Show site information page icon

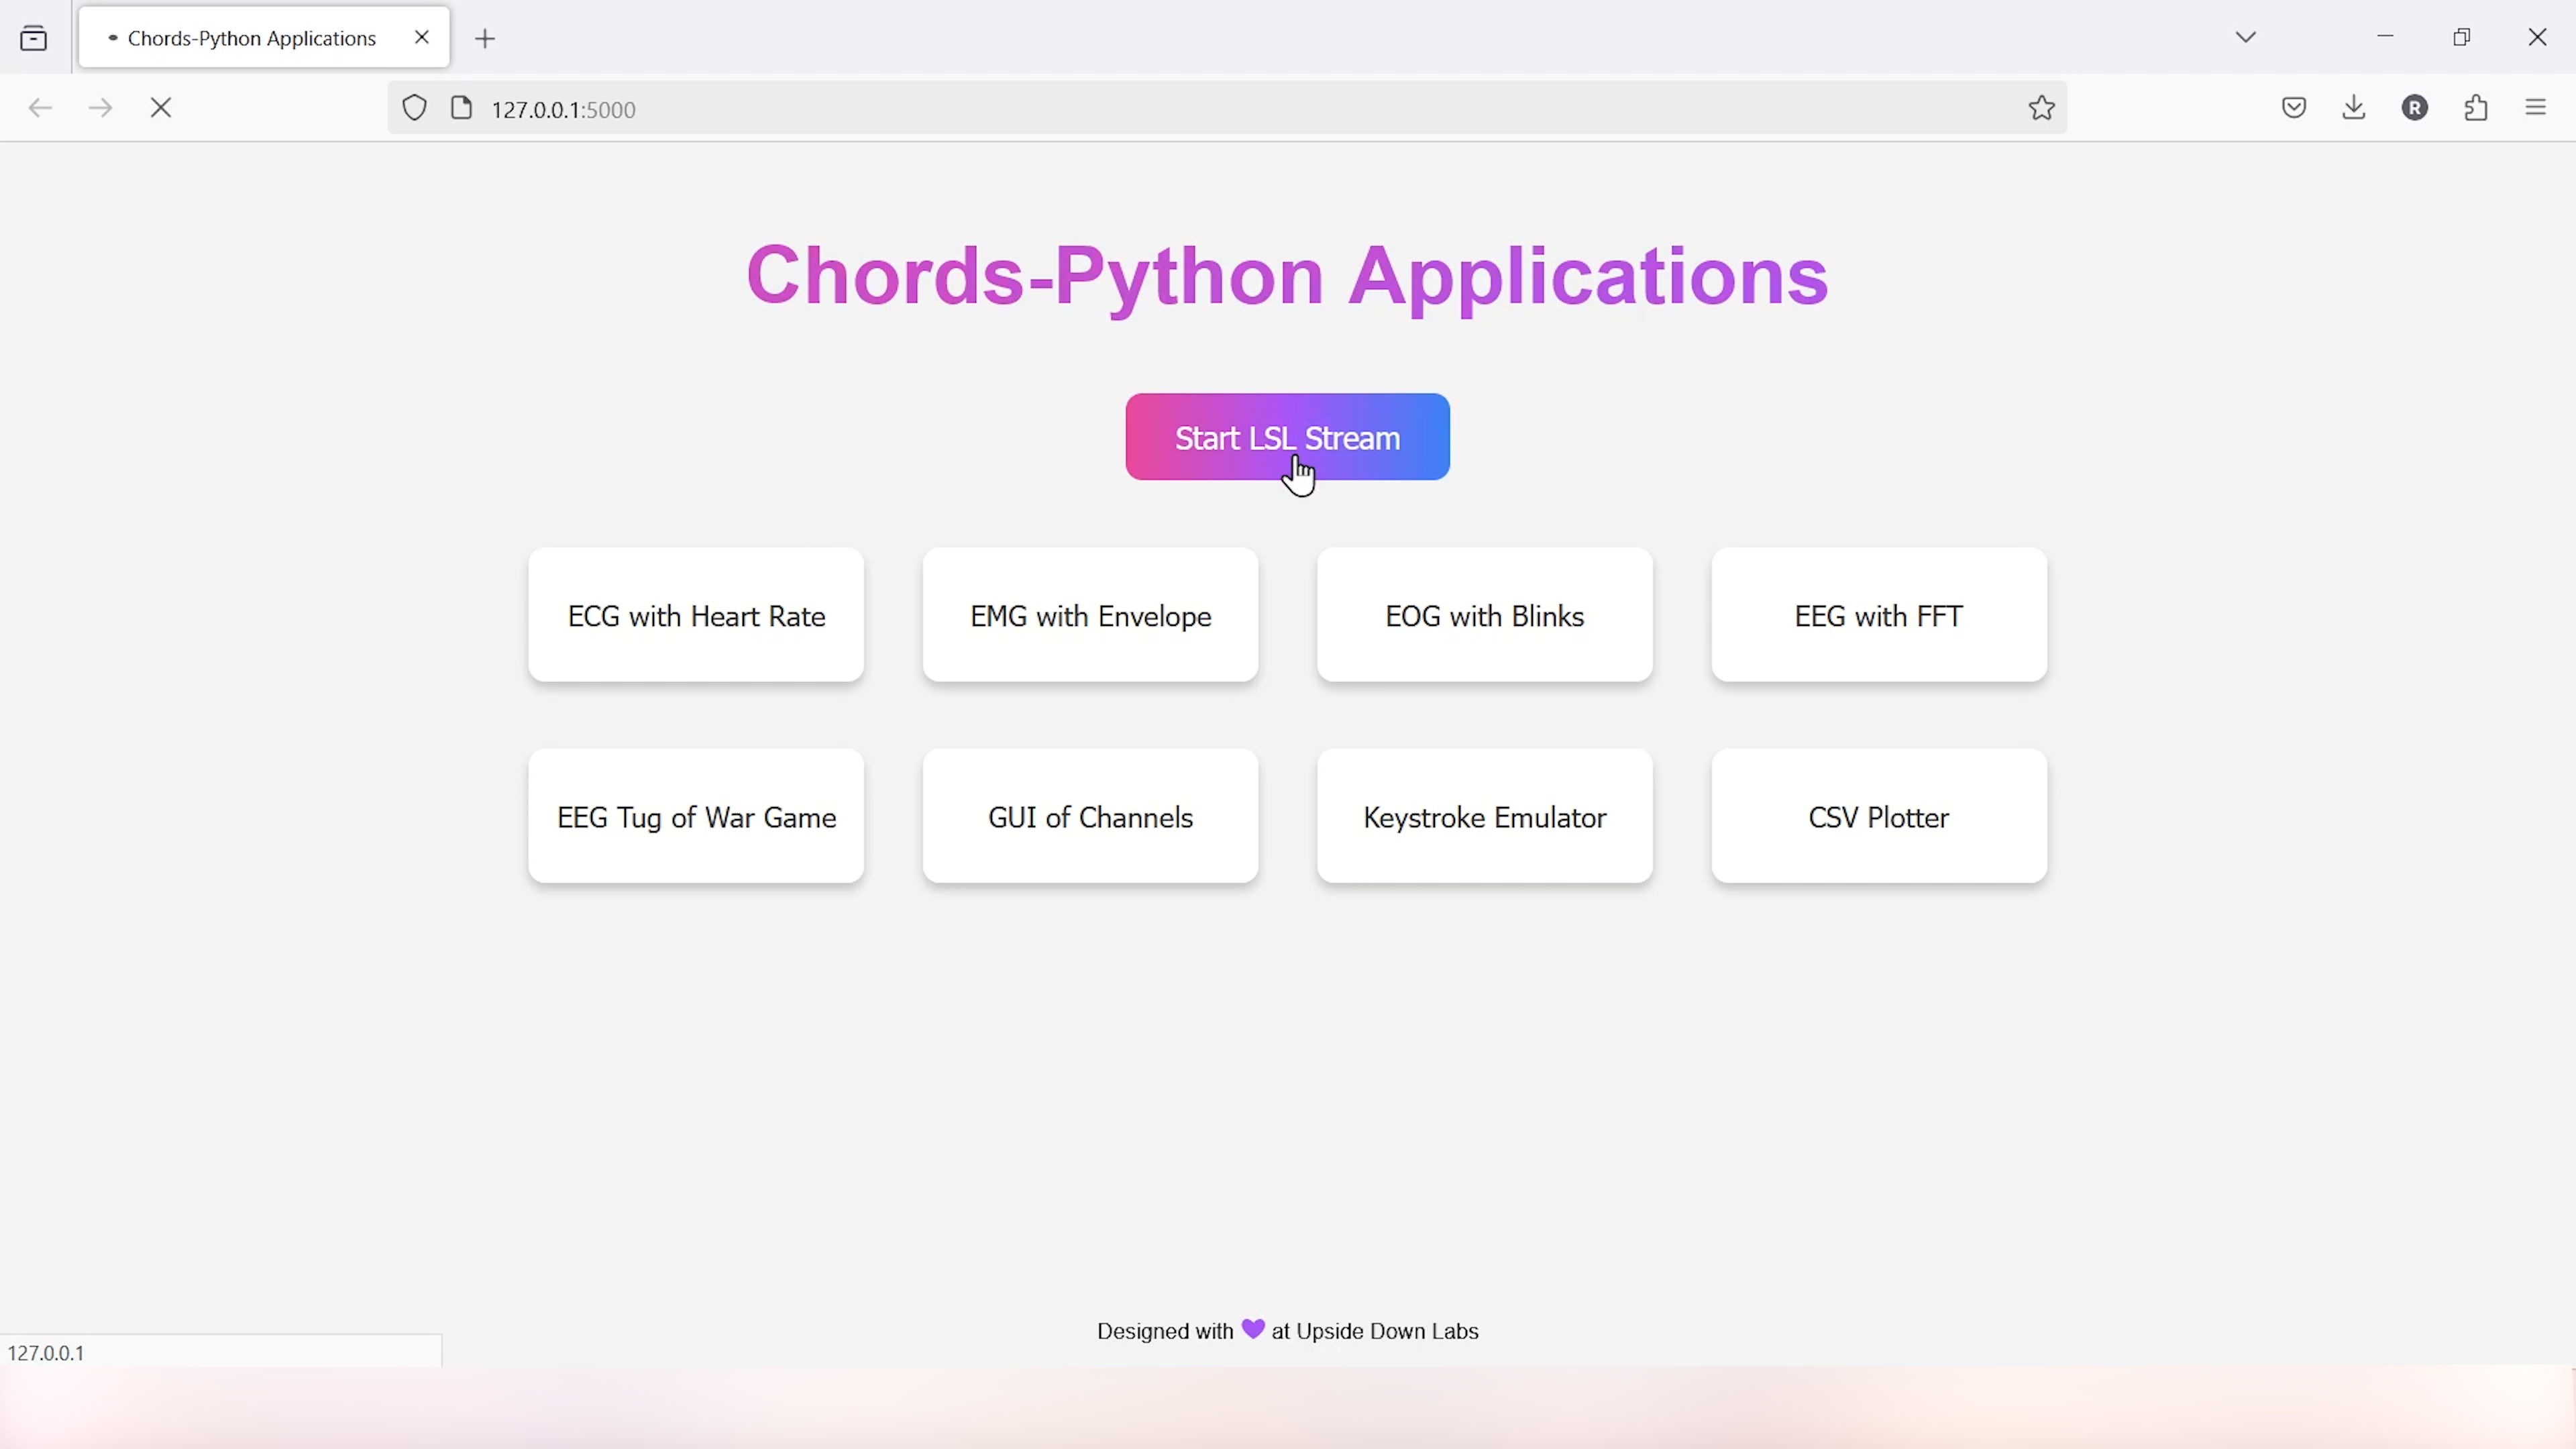[461, 108]
